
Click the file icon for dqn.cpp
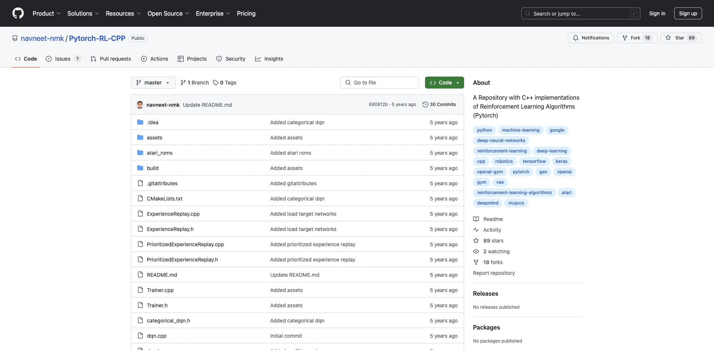140,336
